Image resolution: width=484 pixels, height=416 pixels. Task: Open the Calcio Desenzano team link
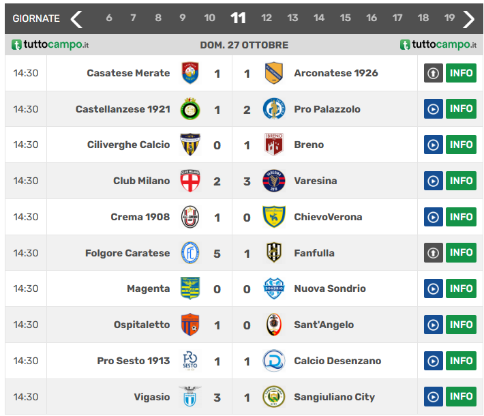pyautogui.click(x=337, y=361)
